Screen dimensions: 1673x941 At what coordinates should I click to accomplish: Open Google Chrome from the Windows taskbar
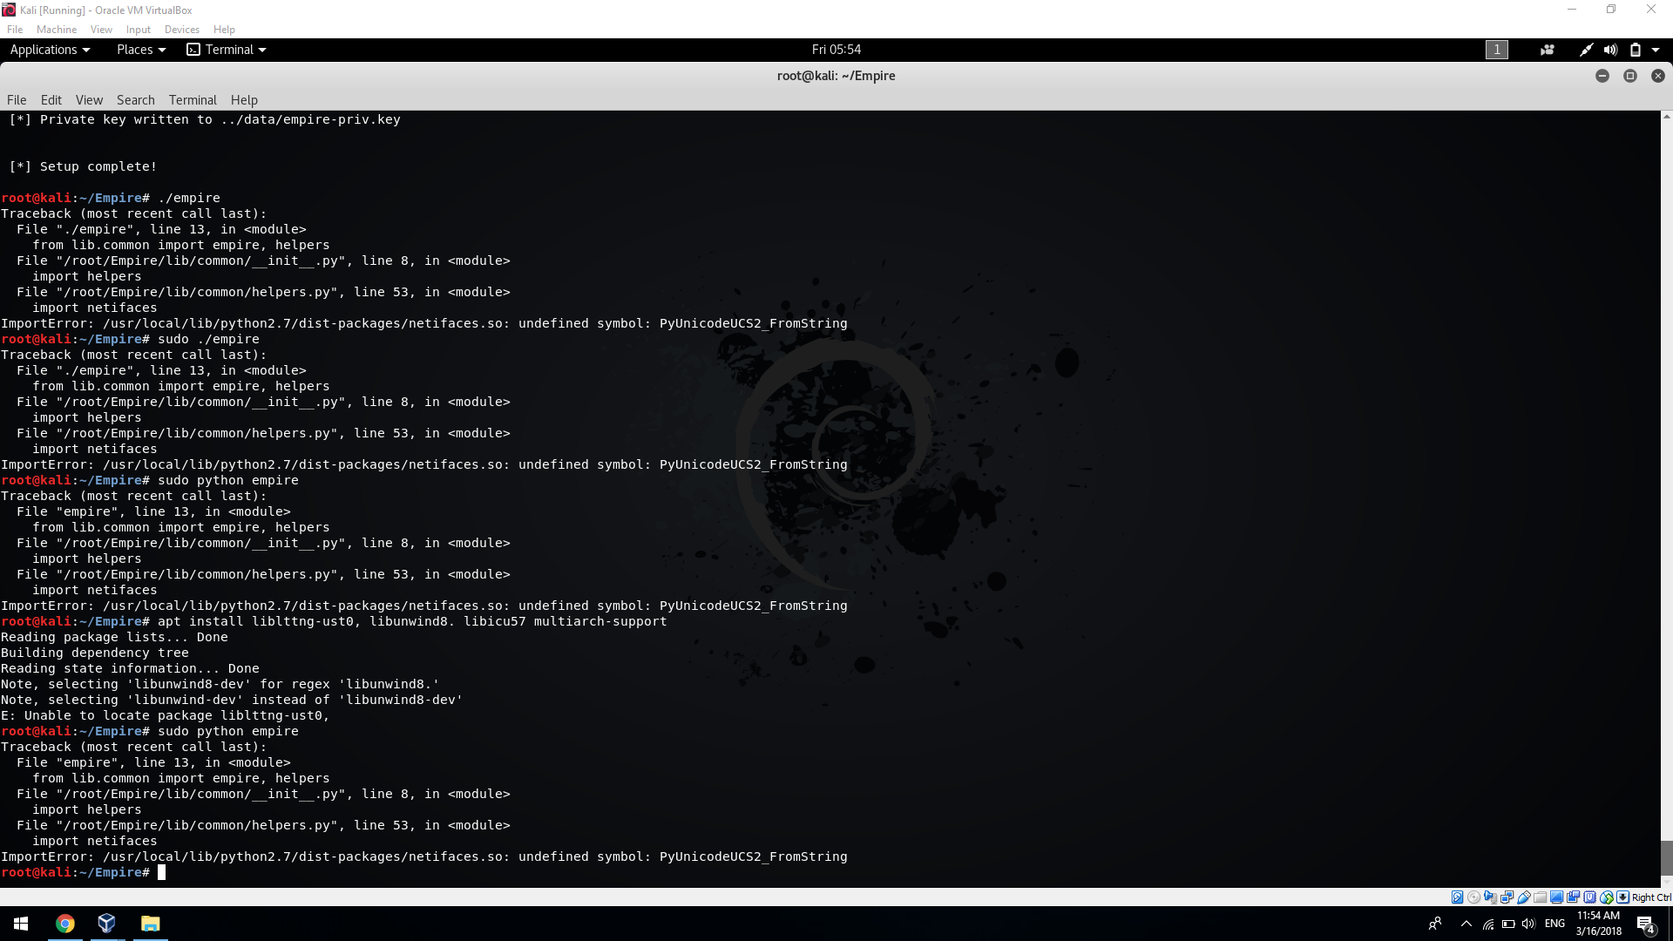click(x=65, y=923)
